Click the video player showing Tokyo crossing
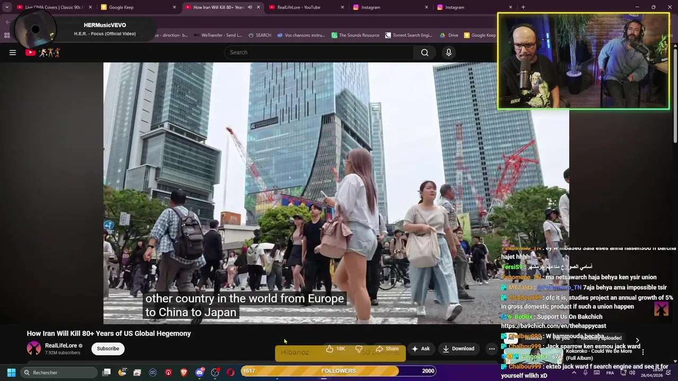 336,193
